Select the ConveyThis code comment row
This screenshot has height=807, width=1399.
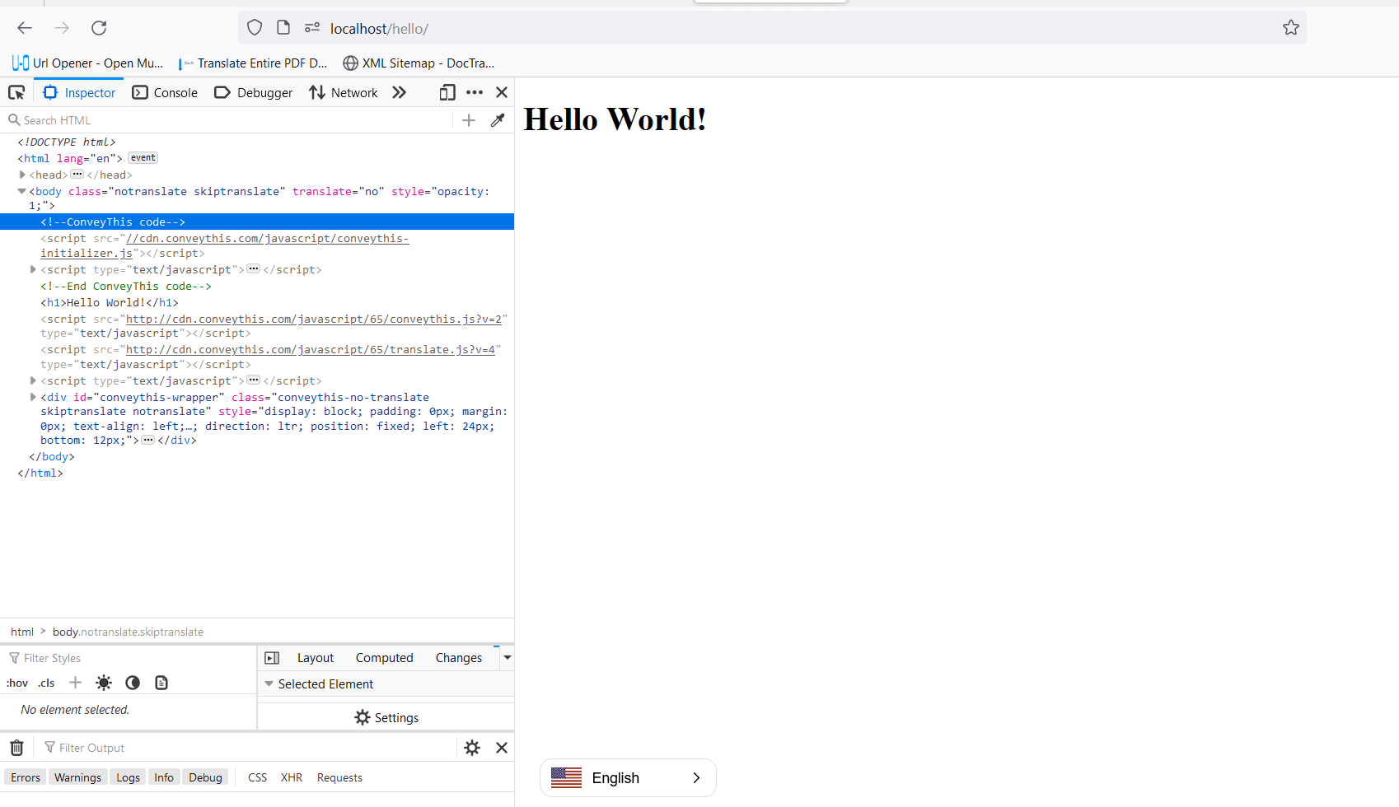pyautogui.click(x=257, y=222)
